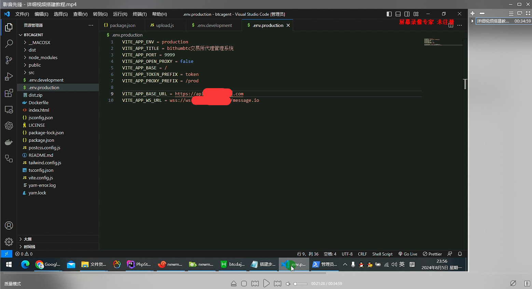Click the CRLF line ending in the status bar
532x289 pixels.
(x=362, y=254)
